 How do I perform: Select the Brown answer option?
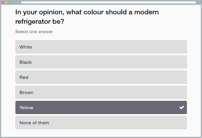coord(101,92)
